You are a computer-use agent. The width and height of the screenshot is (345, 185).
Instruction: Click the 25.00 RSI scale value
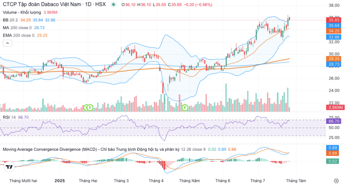334,137
